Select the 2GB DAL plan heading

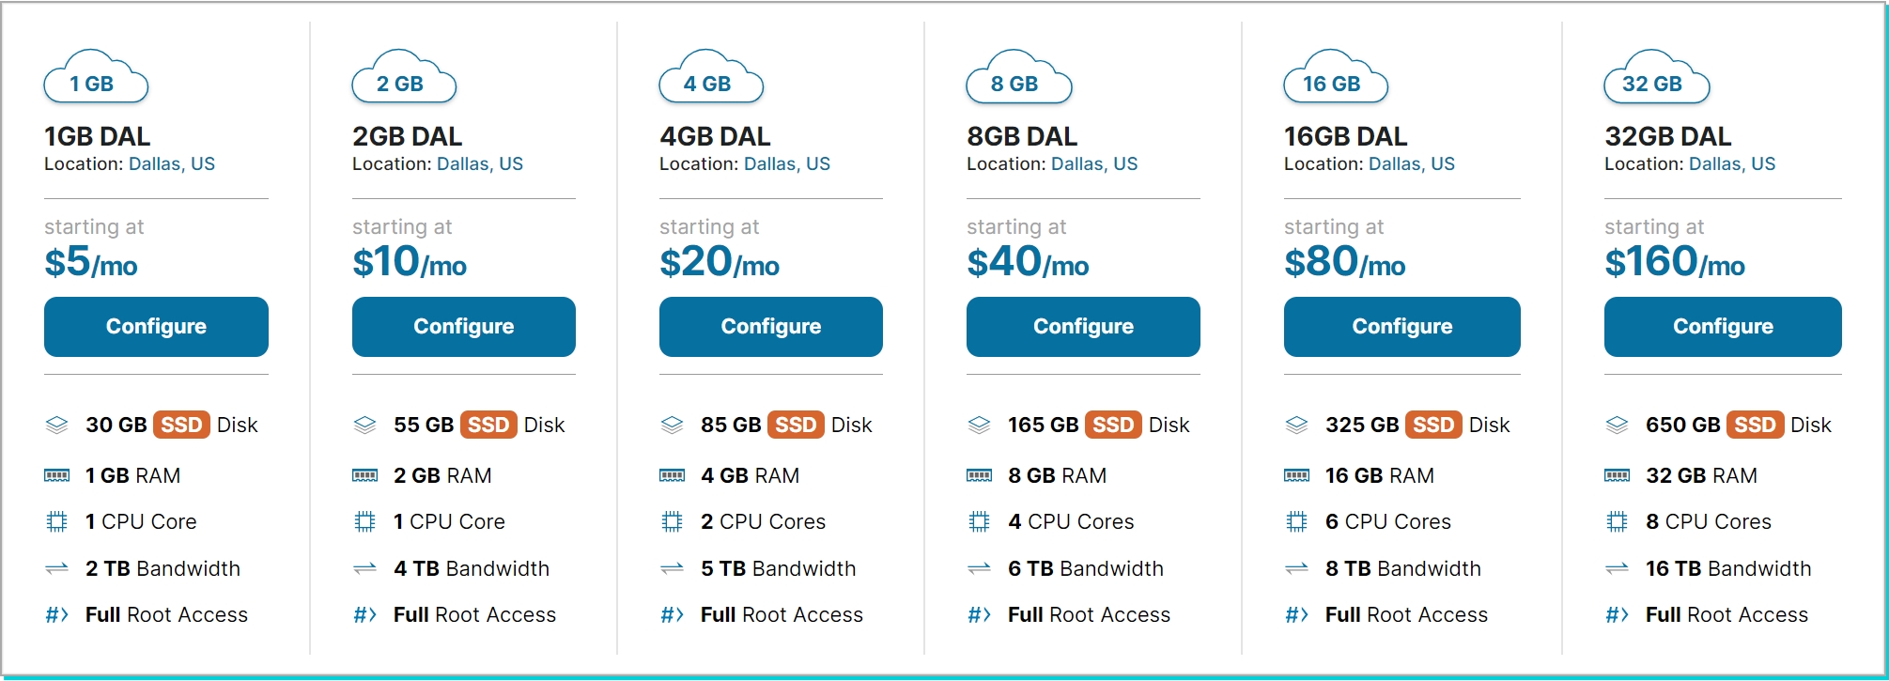pyautogui.click(x=407, y=137)
